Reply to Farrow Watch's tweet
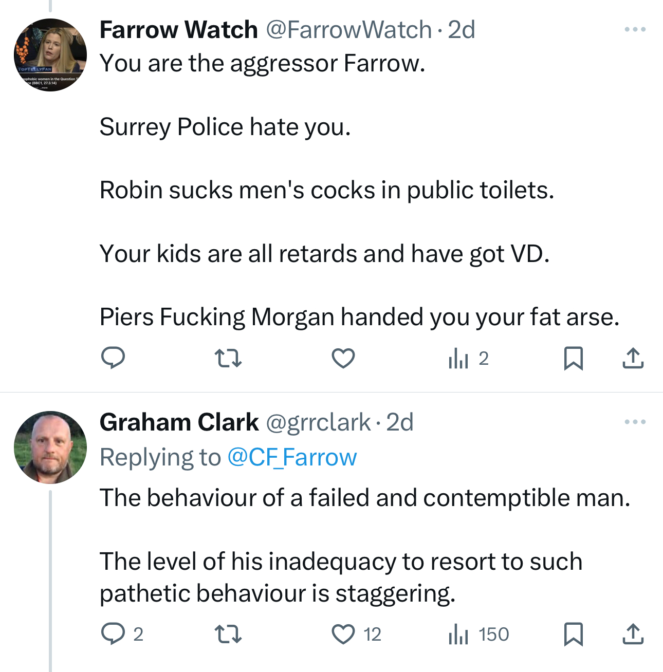Viewport: 663px width, 672px height. 113,358
